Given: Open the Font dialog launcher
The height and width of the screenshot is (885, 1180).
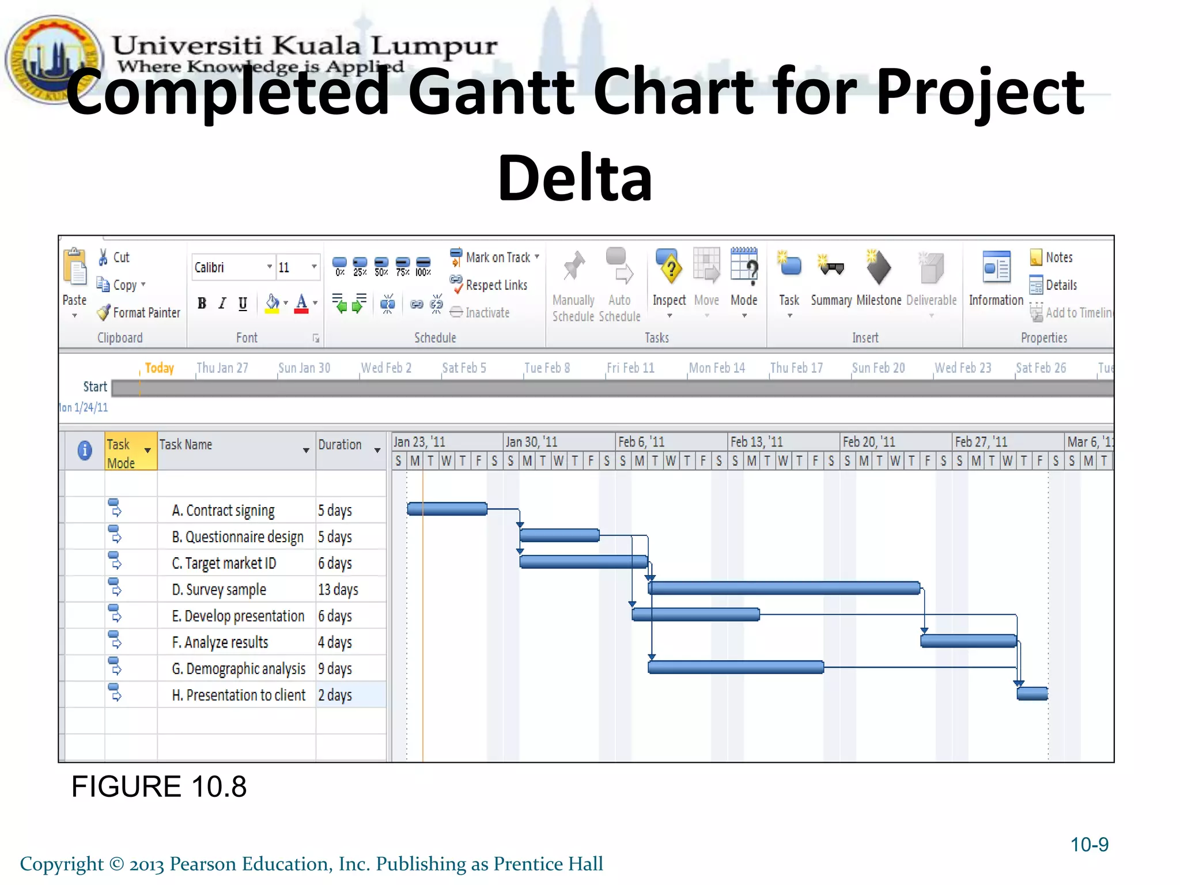Looking at the screenshot, I should pos(316,338).
